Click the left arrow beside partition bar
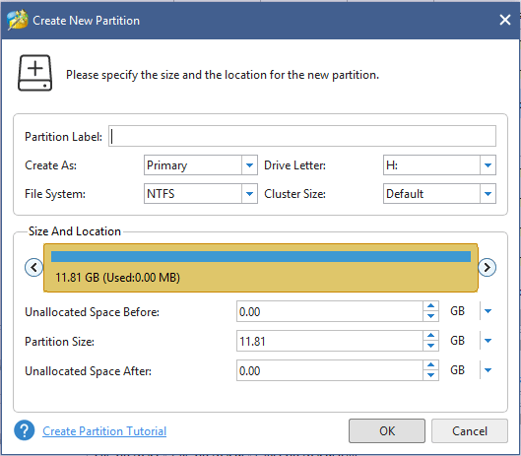The image size is (521, 456). (x=33, y=267)
